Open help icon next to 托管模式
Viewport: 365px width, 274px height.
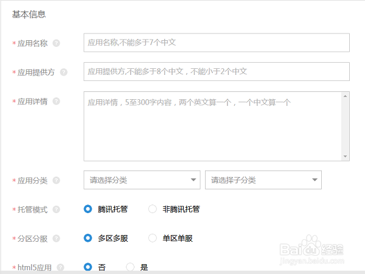pos(57,209)
